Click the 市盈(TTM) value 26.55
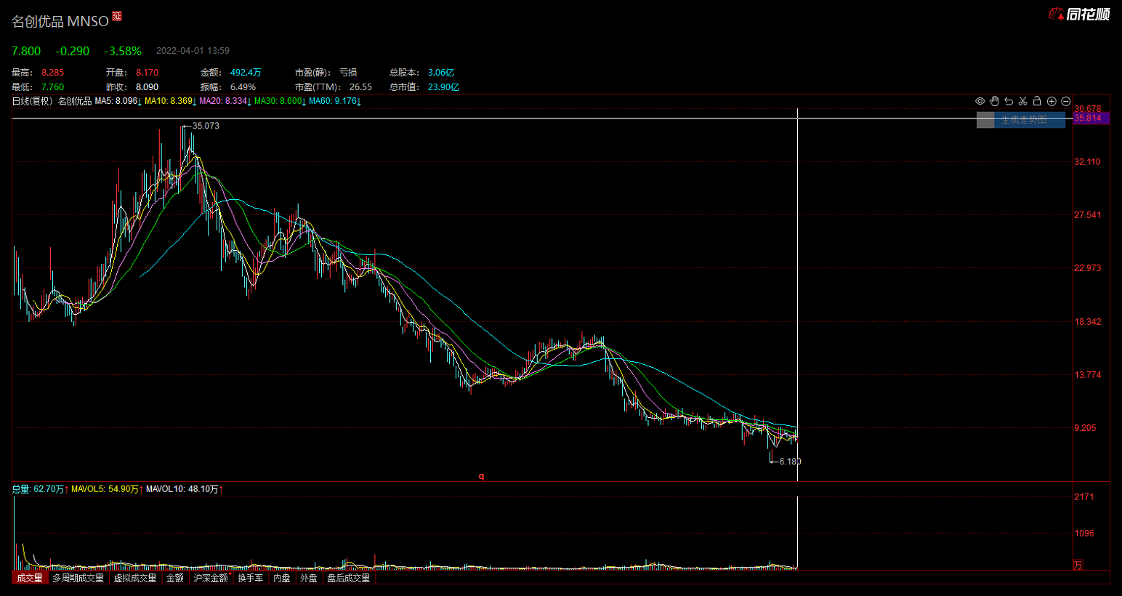Viewport: 1122px width, 596px height. (360, 87)
